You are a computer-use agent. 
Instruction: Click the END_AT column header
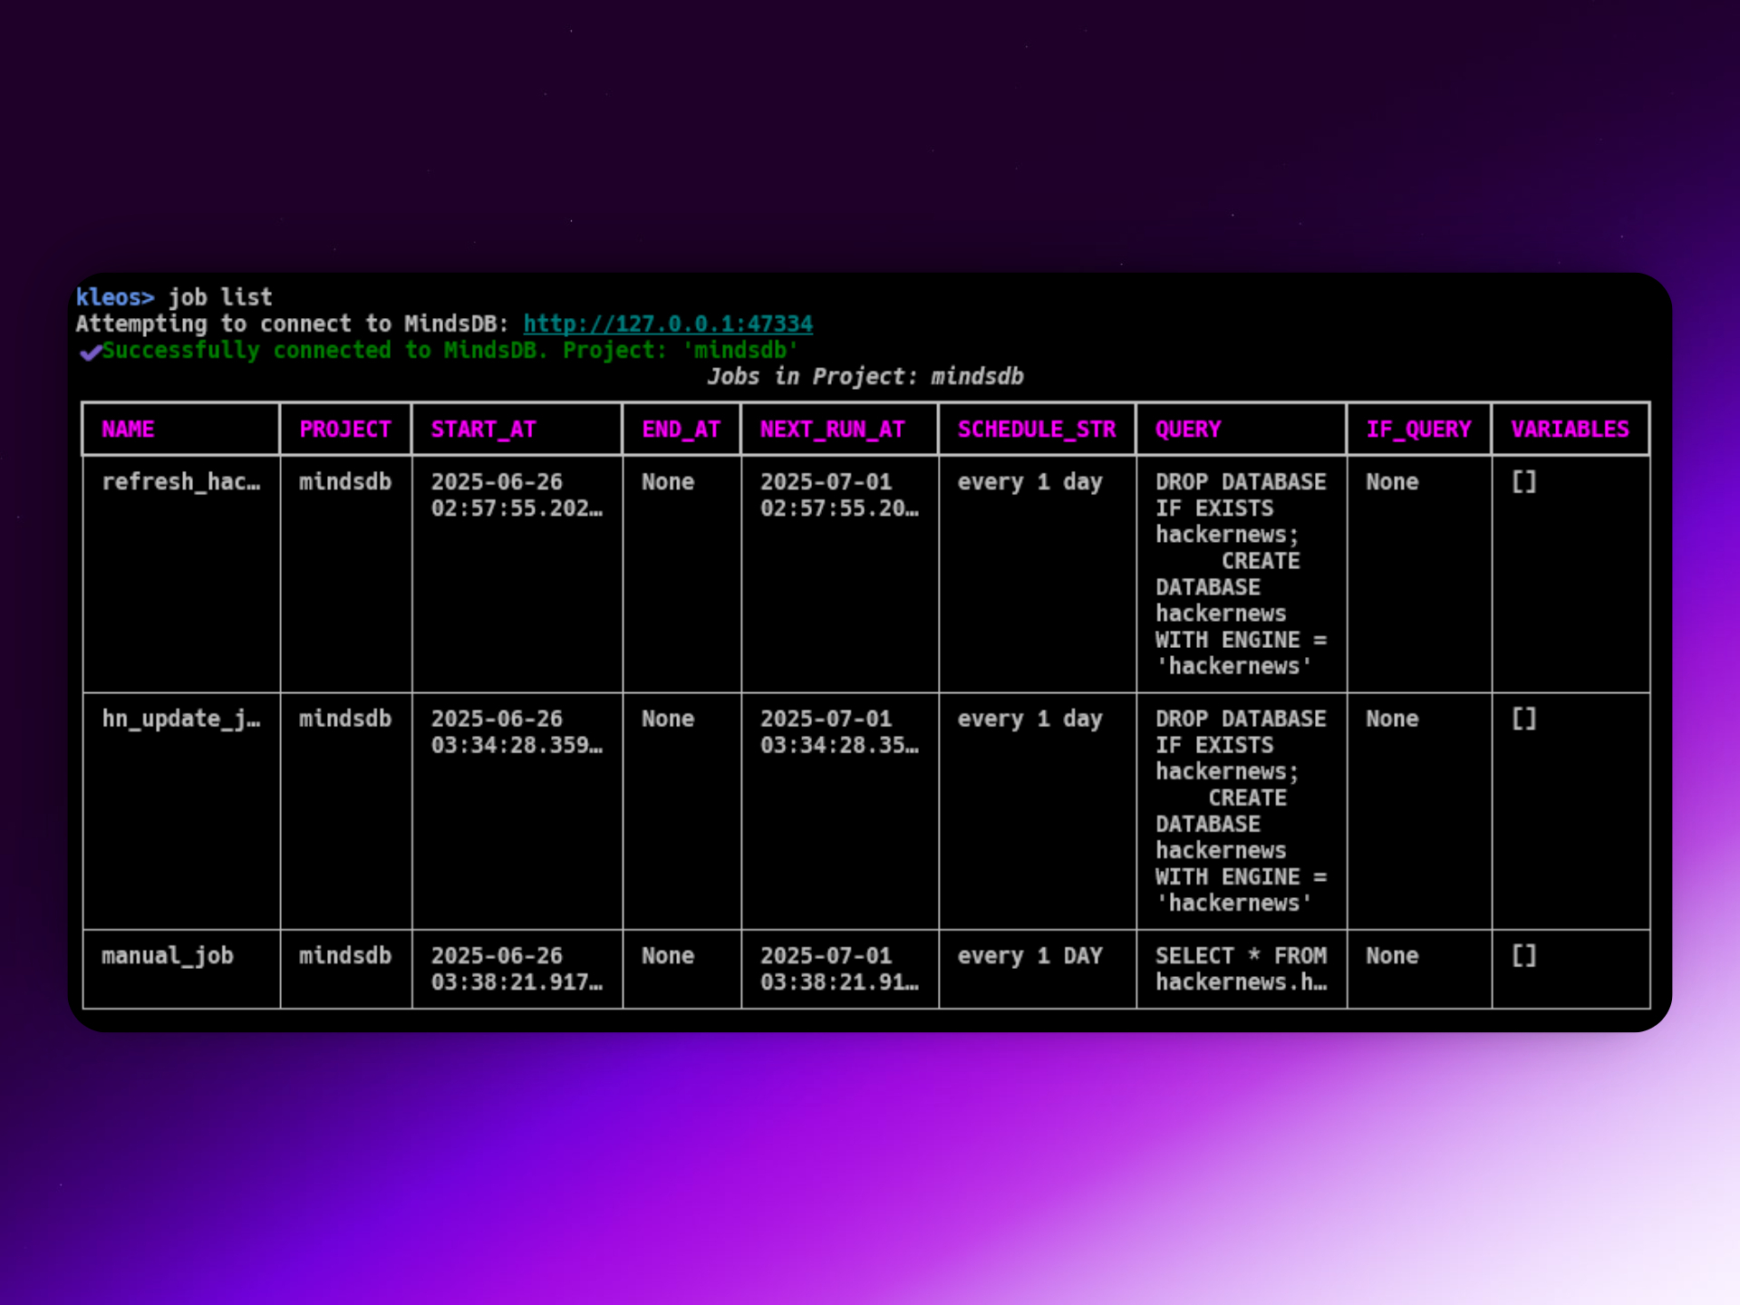point(681,430)
